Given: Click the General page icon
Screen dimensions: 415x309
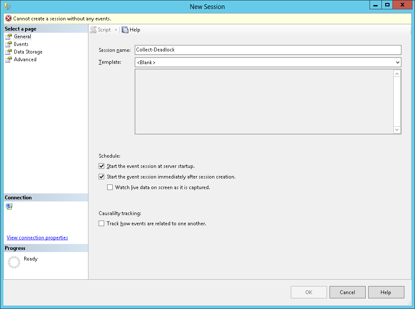Looking at the screenshot, I should 9,37.
